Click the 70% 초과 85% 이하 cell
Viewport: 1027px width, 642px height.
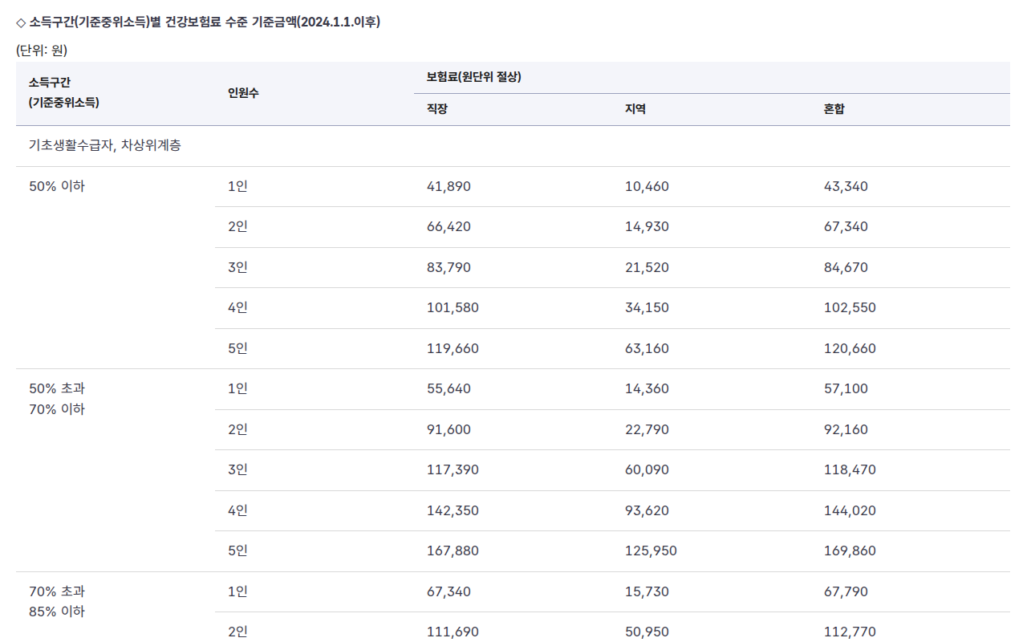pos(57,601)
